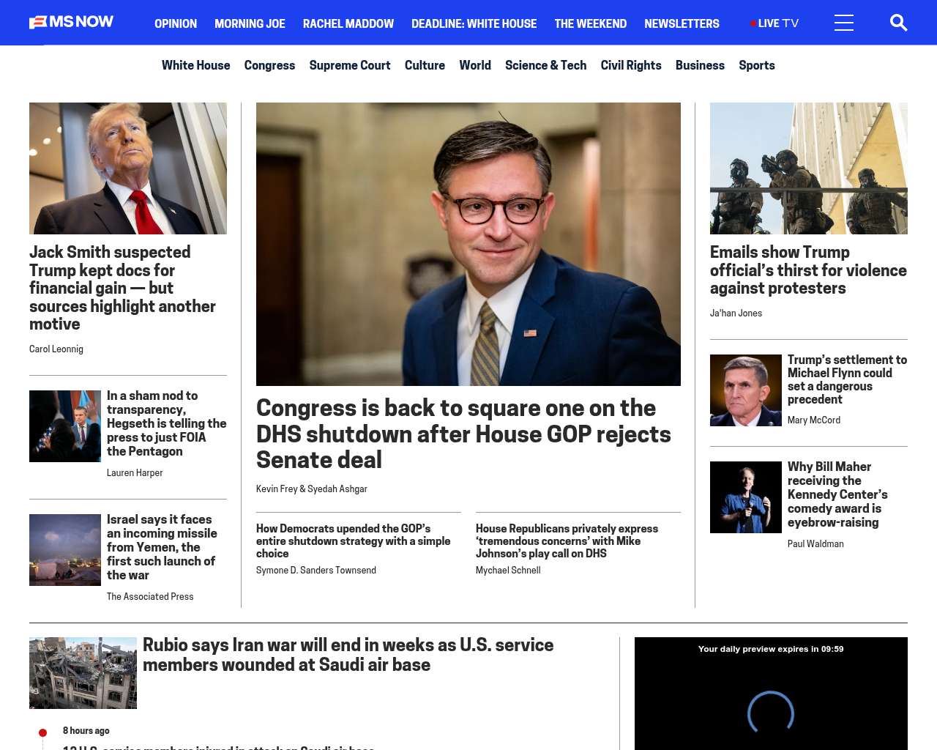This screenshot has width=937, height=750.
Task: Select the Congress topic
Action: coord(269,65)
